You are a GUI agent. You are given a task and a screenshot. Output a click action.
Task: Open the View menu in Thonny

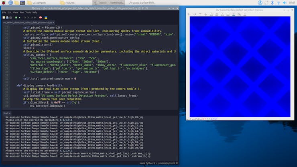(16, 12)
